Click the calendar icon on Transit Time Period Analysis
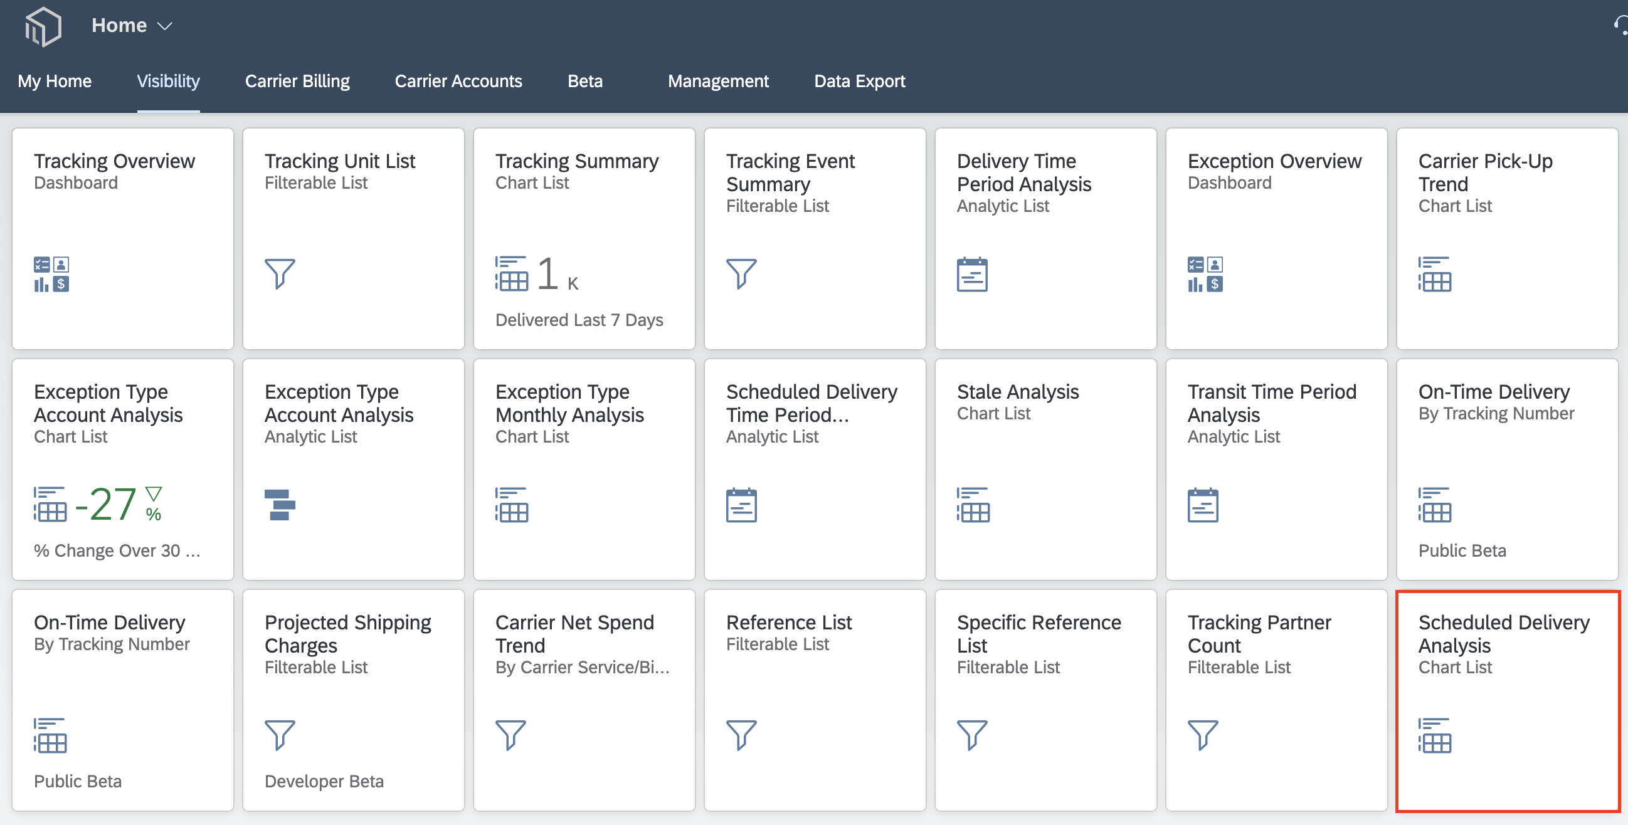This screenshot has width=1628, height=825. click(x=1203, y=505)
